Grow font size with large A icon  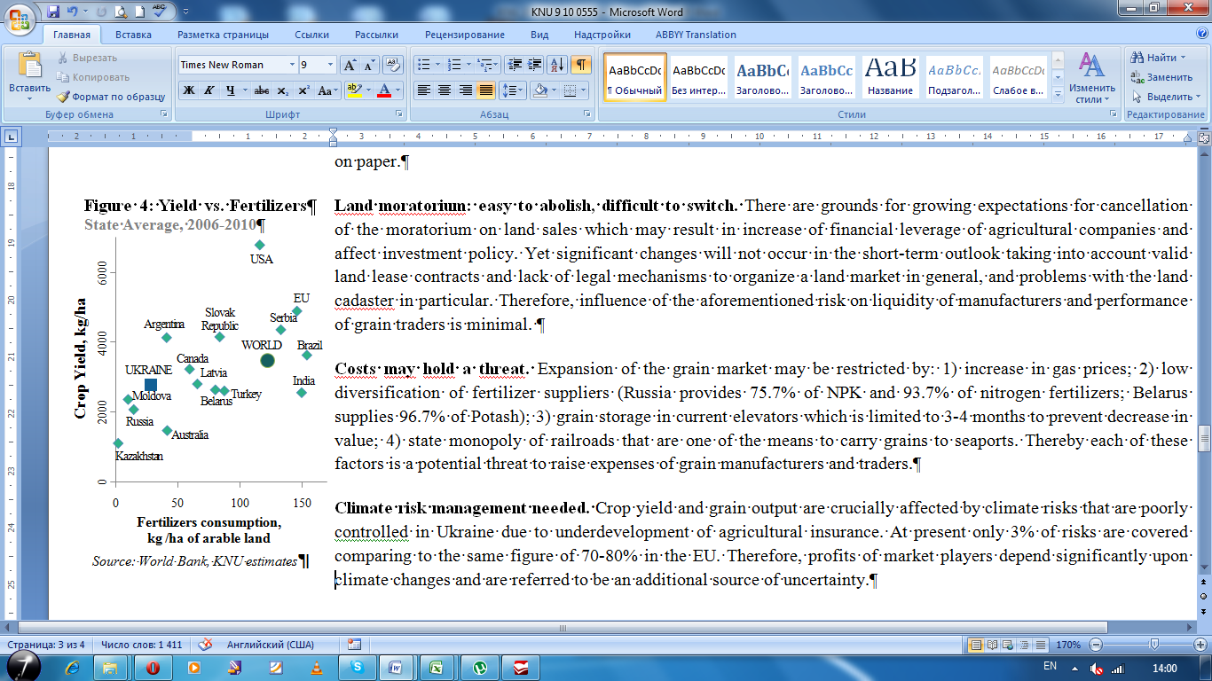(x=350, y=65)
